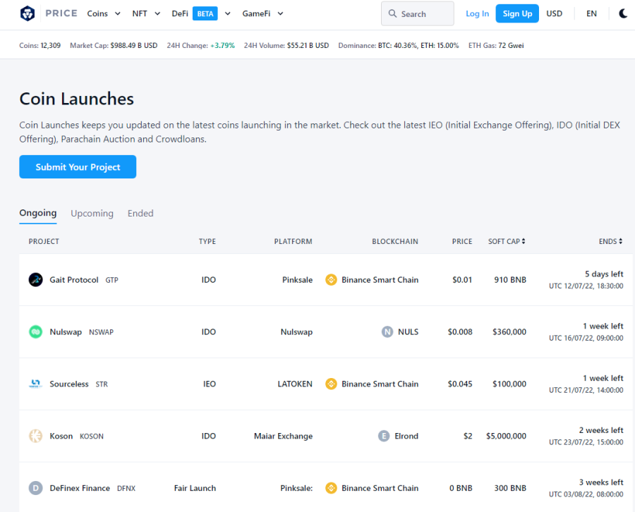Open USD currency selector
Screen dimensions: 635x512
554,14
